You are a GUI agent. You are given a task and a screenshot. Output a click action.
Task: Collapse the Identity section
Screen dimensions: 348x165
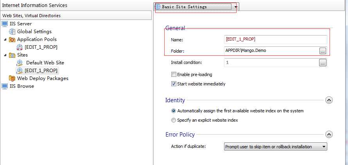[x=329, y=100]
